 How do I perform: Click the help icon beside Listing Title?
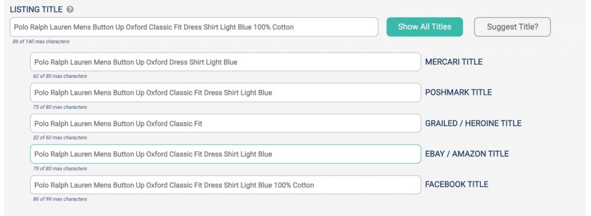[x=70, y=9]
